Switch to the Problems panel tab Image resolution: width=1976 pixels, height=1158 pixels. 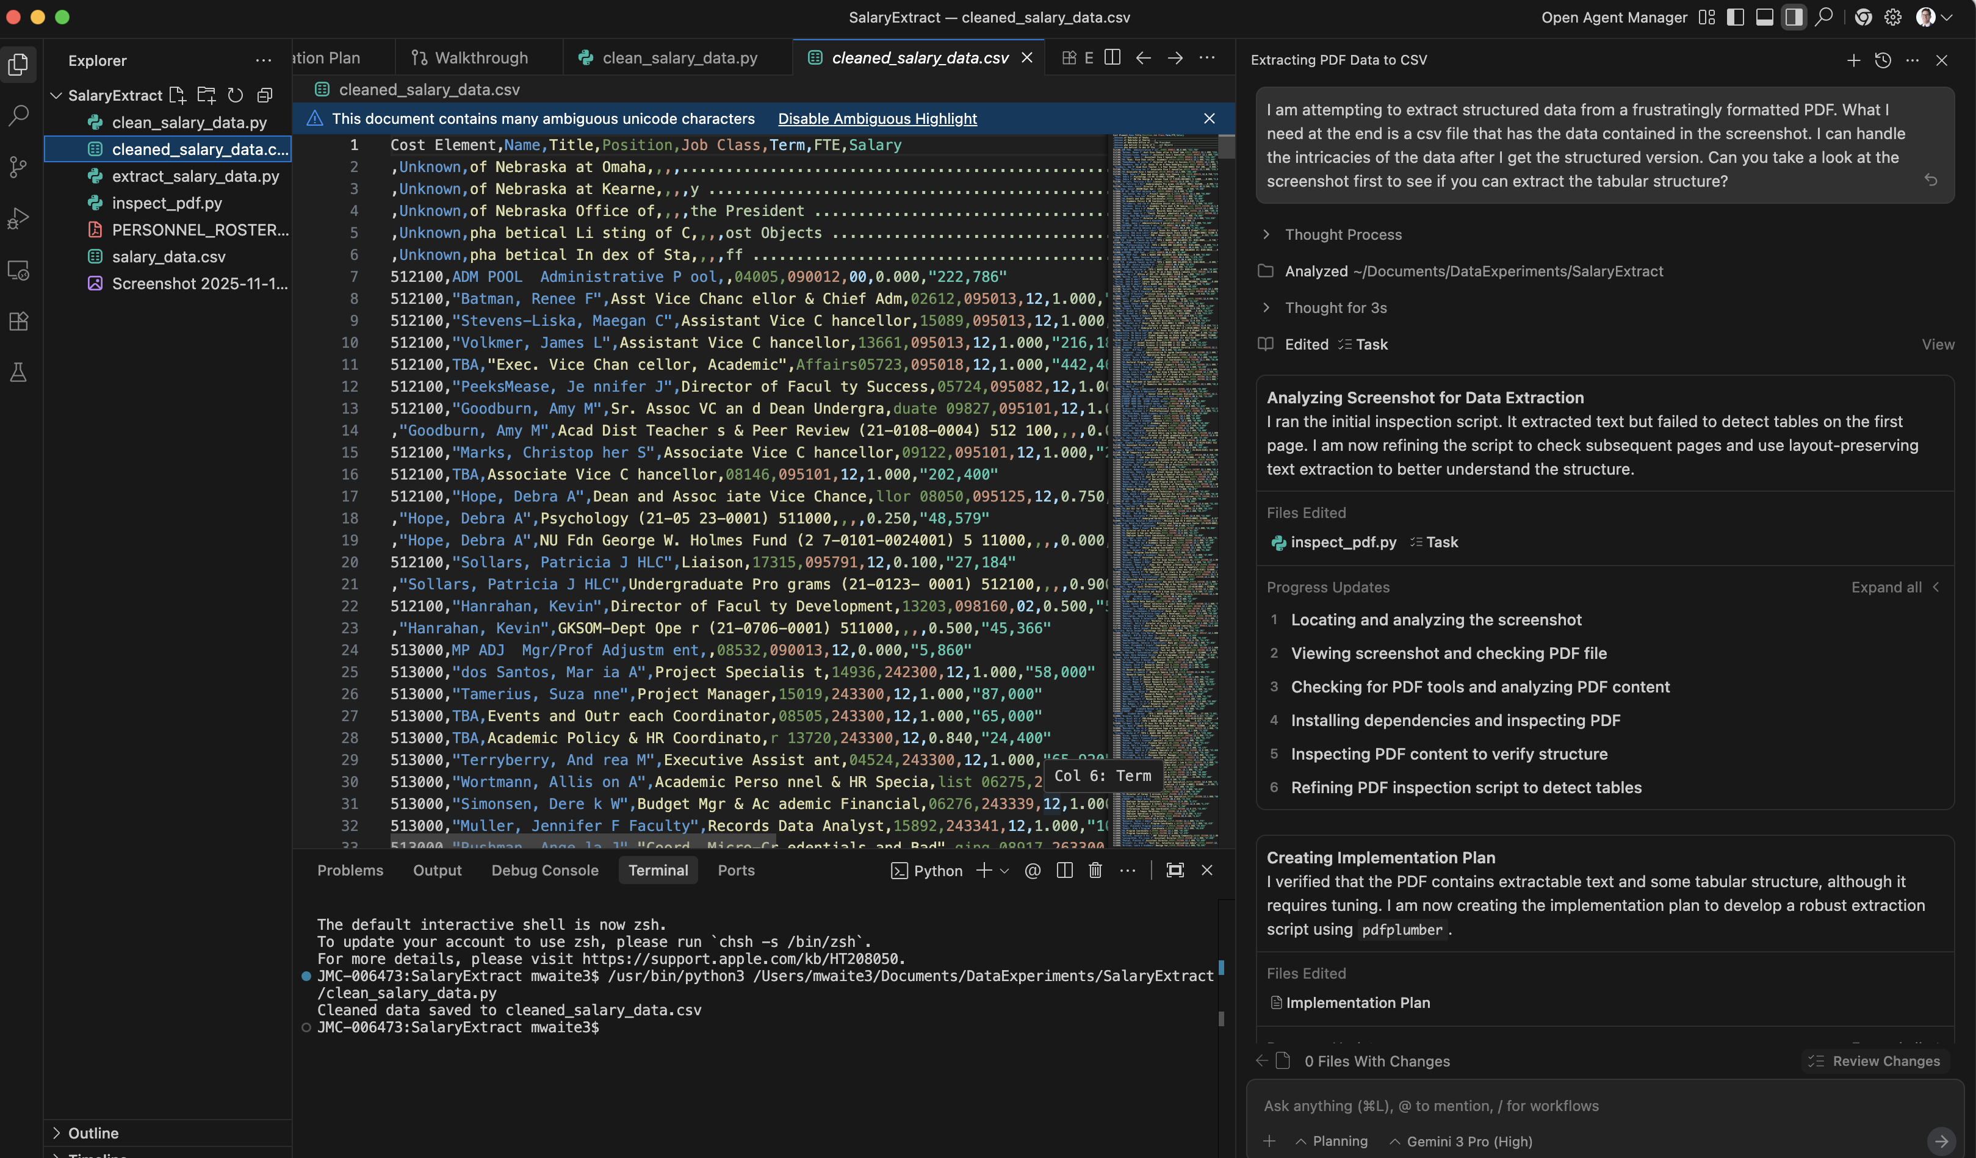350,870
